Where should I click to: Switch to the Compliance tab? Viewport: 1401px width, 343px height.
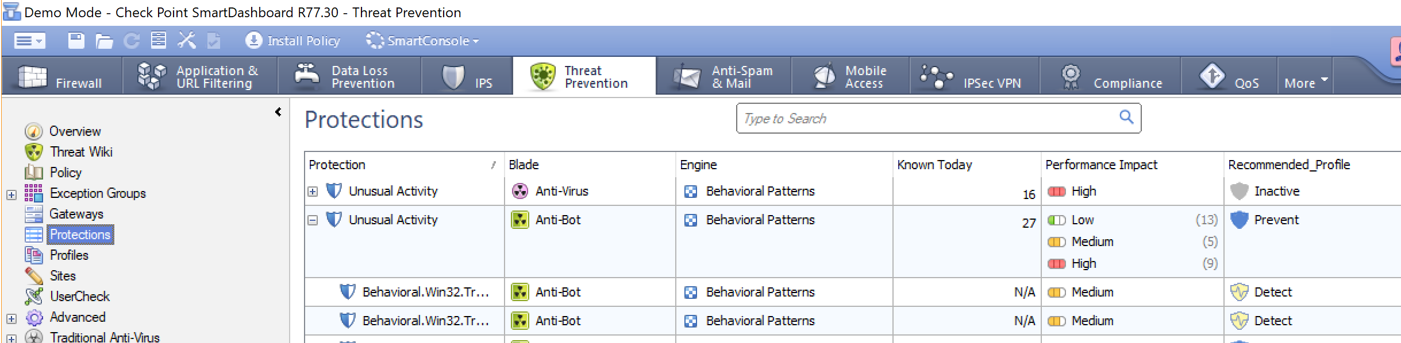[1111, 76]
